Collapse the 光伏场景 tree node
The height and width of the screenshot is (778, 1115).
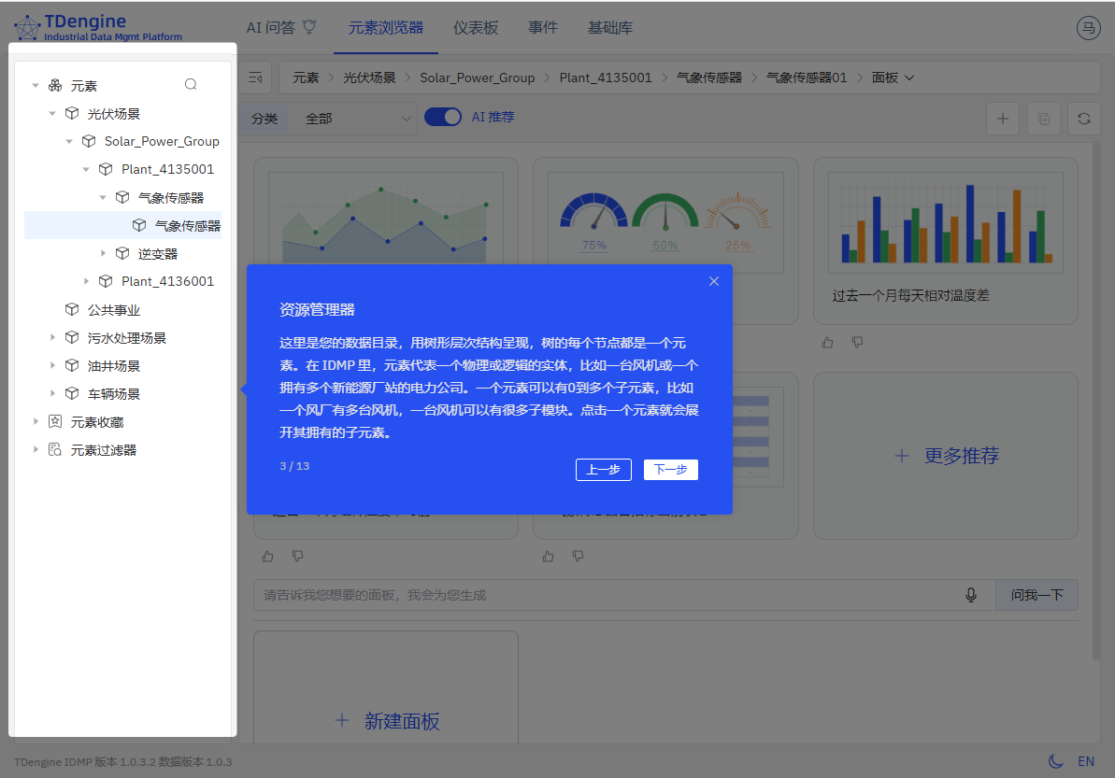(52, 113)
